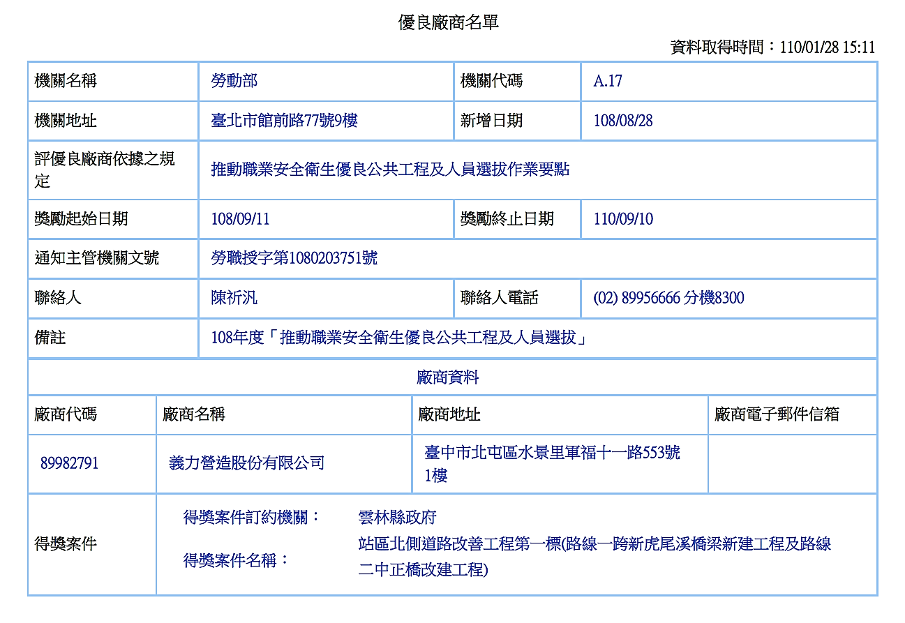Click the 得獎案件名稱： label

tap(237, 560)
